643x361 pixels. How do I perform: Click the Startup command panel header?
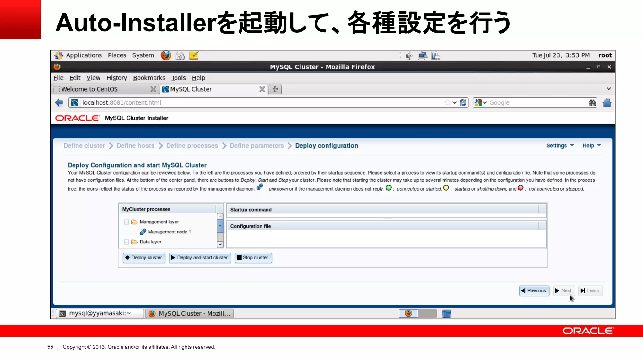(x=386, y=210)
